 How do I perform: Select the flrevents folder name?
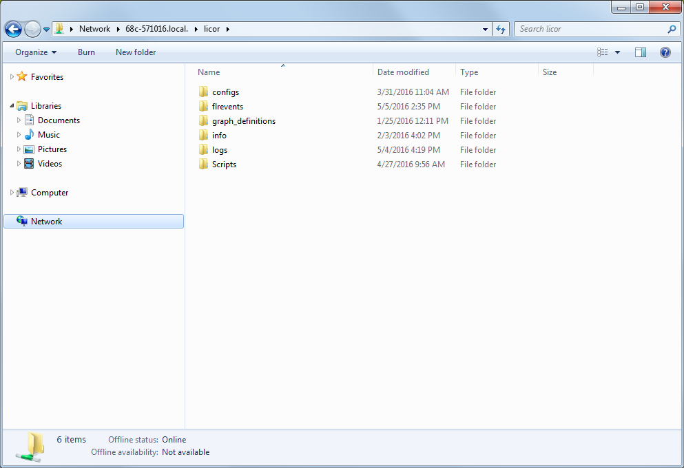pos(227,106)
